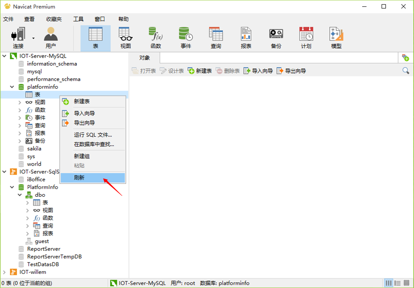414x288 pixels.
Task: Select the ReportServerTempDB database
Action: [54, 257]
